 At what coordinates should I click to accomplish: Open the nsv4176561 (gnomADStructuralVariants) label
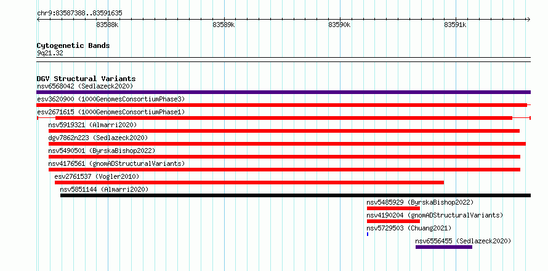pyautogui.click(x=116, y=163)
